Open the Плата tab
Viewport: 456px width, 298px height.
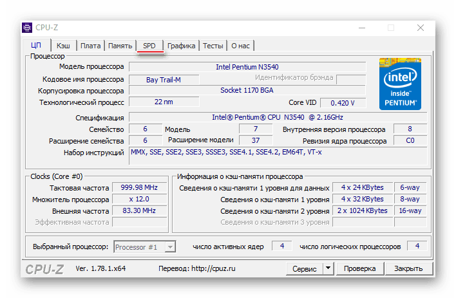pos(90,46)
